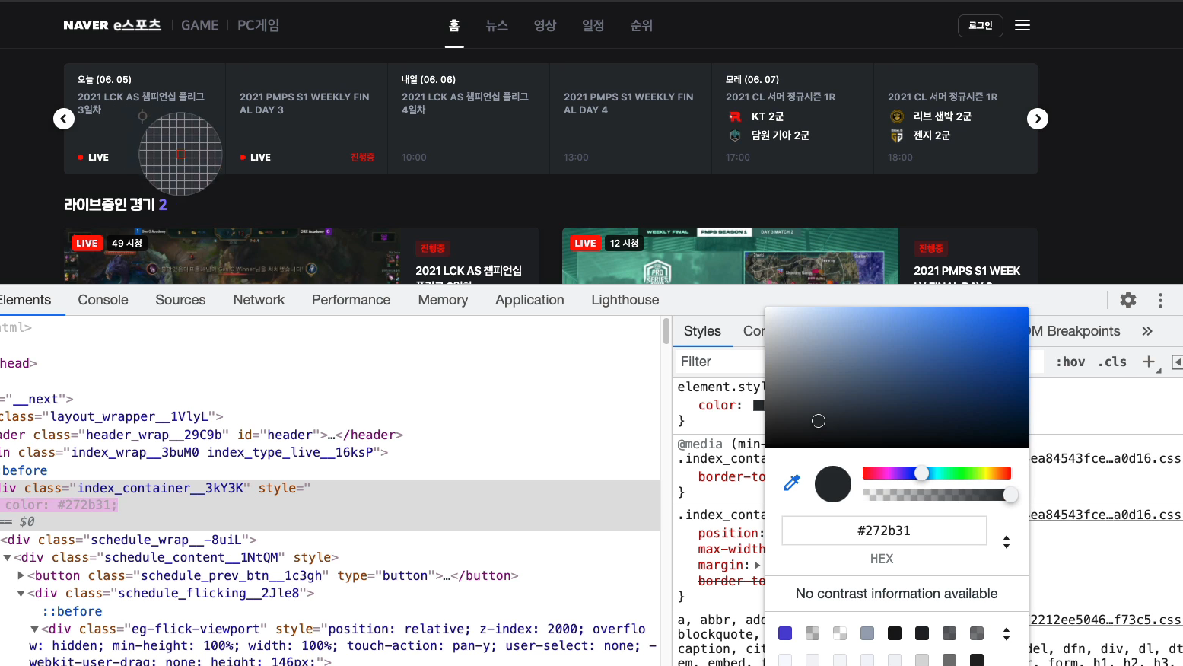Go to 순위 page in site nav
Screen dimensions: 1183x666
tap(641, 25)
